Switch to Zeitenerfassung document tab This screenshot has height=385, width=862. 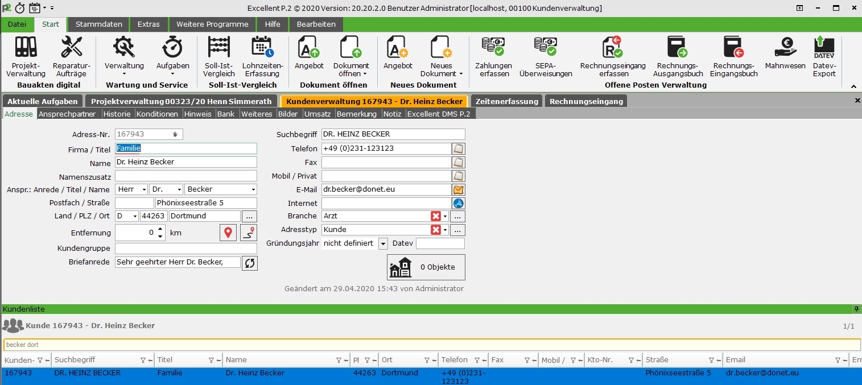[507, 101]
